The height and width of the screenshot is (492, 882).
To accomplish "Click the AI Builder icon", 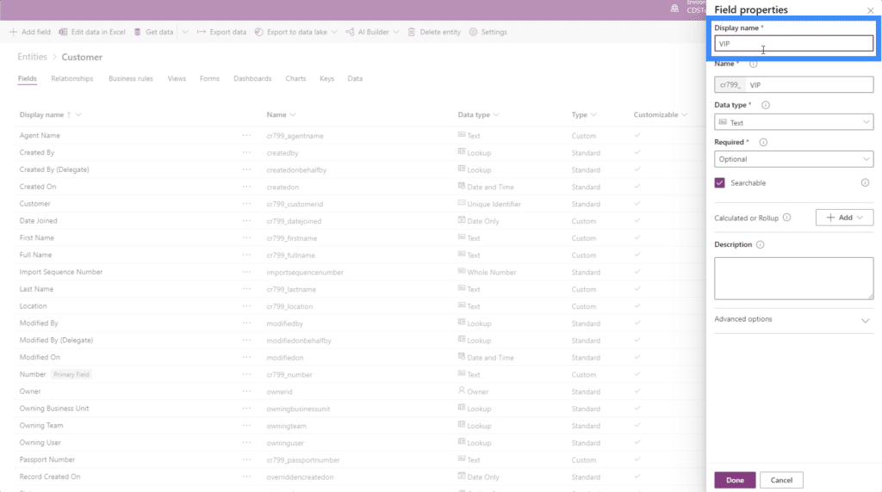I will 350,32.
